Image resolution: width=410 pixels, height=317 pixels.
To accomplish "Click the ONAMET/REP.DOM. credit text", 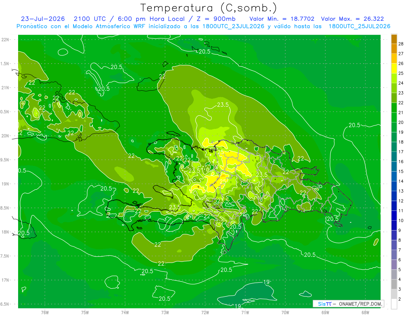I will 360,304.
